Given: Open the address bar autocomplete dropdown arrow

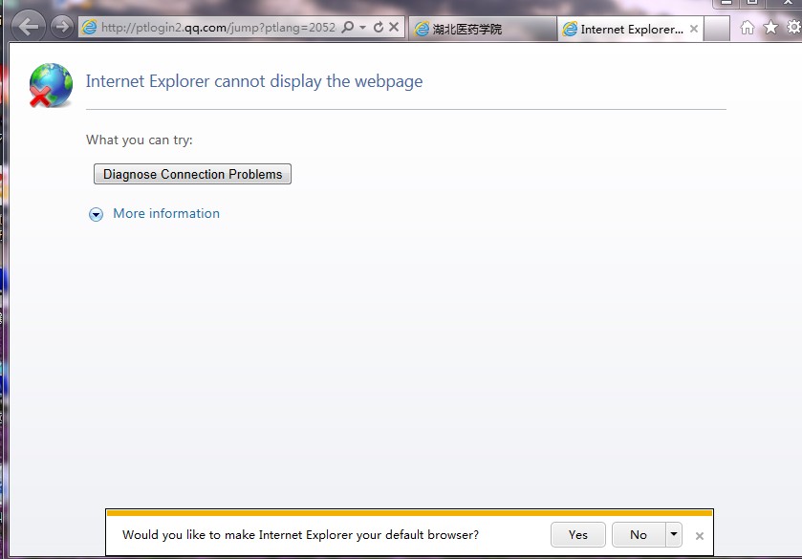Looking at the screenshot, I should click(x=362, y=27).
